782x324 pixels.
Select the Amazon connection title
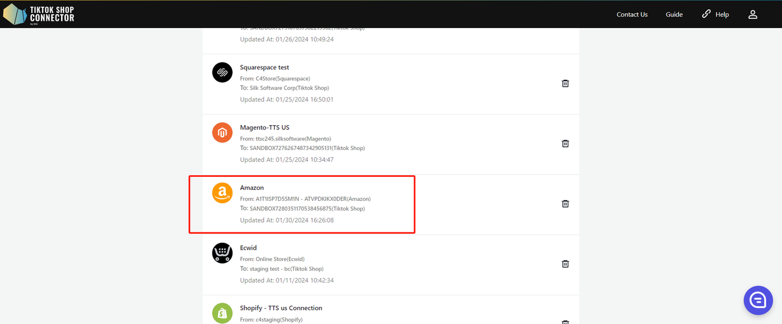(x=252, y=188)
